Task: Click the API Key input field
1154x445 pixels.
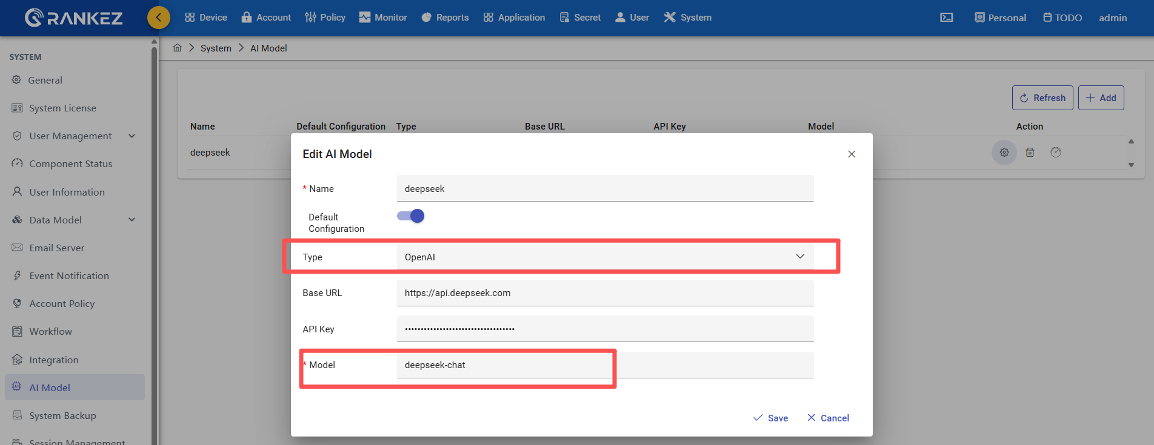Action: [605, 329]
